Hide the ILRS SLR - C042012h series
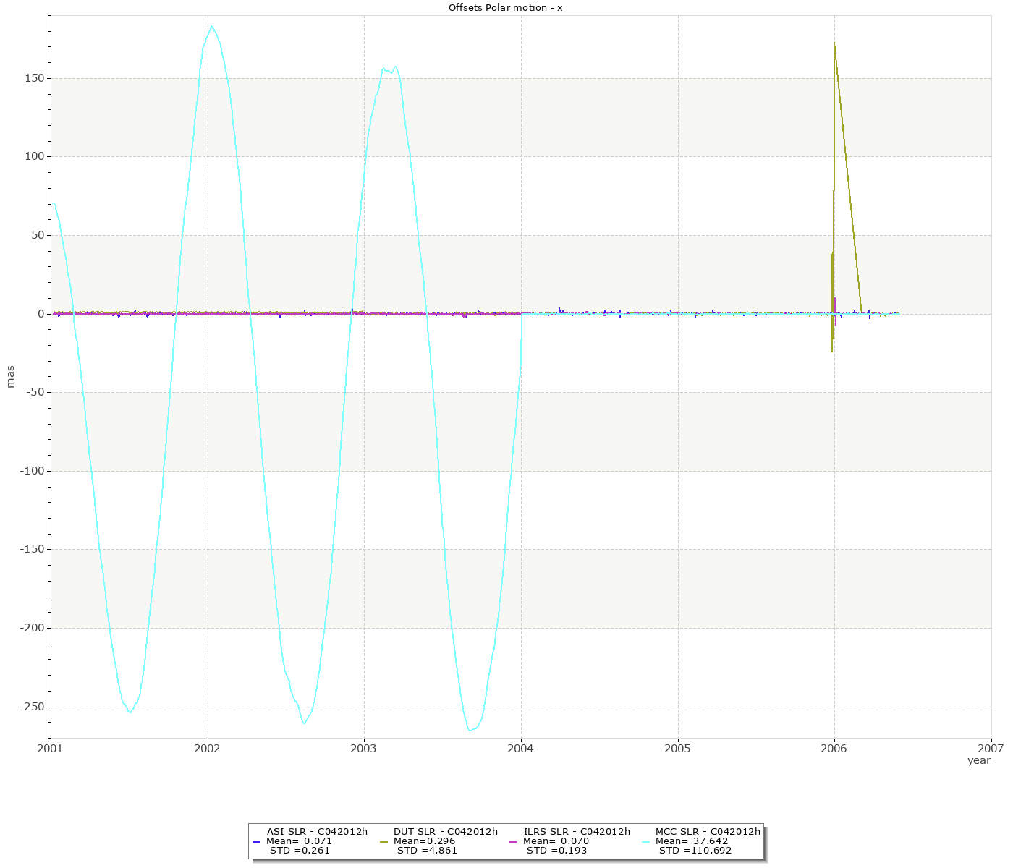The image size is (1013, 868). 576,832
